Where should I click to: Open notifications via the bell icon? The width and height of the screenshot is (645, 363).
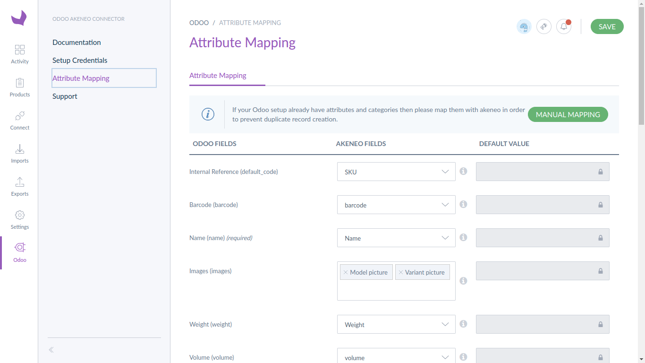(563, 26)
